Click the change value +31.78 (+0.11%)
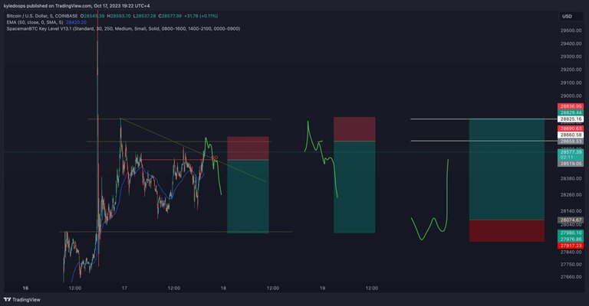The height and width of the screenshot is (306, 589). point(201,16)
